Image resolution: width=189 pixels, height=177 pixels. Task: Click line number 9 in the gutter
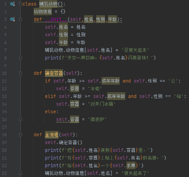click(x=5, y=65)
